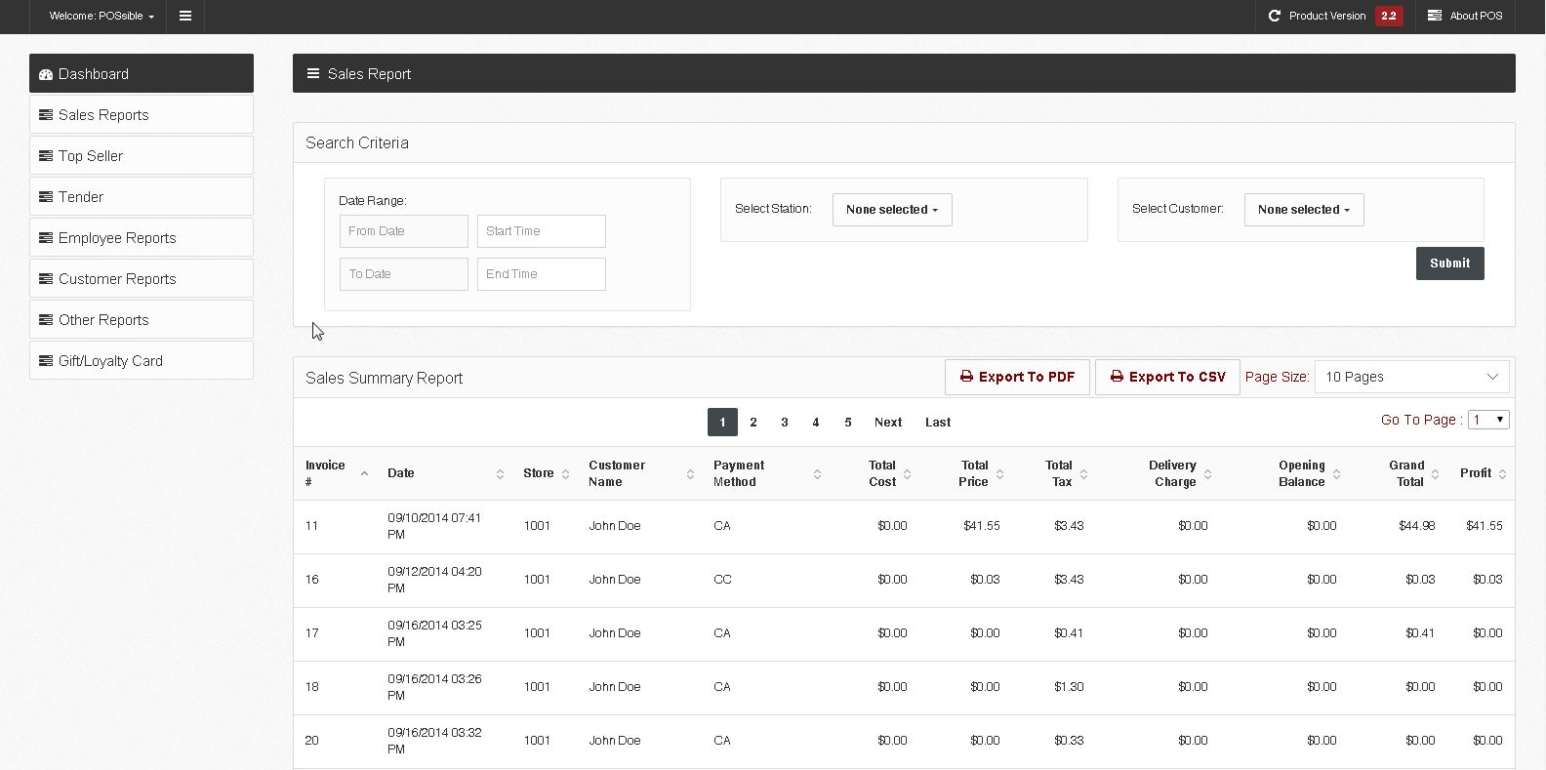Sort by Total Cost column arrows
The width and height of the screenshot is (1546, 770).
pos(907,474)
